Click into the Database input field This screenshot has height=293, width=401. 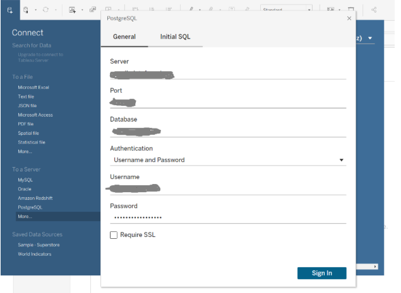[228, 132]
